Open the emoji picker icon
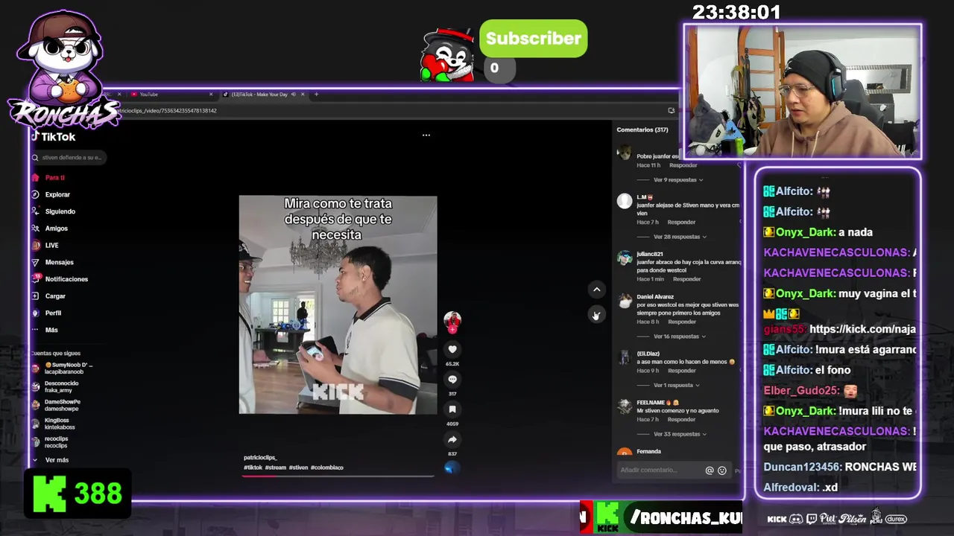The image size is (954, 536). tap(722, 470)
